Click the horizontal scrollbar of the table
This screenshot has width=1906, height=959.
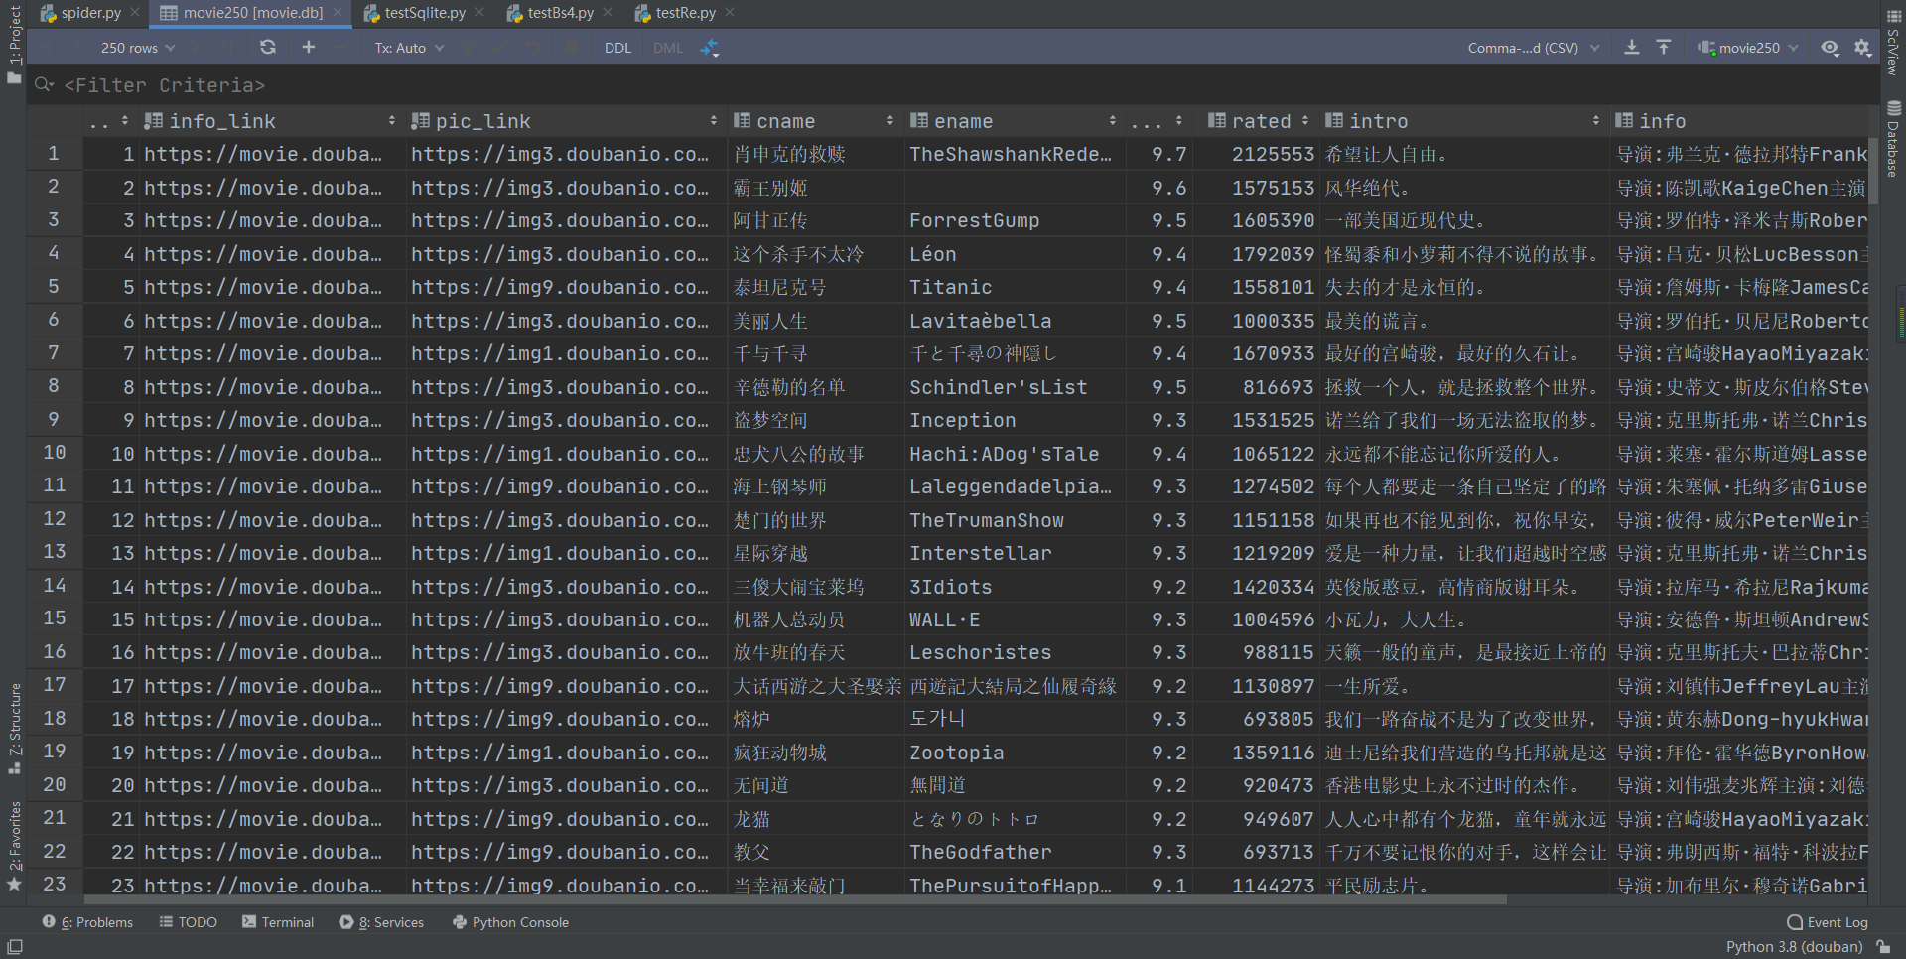794,899
